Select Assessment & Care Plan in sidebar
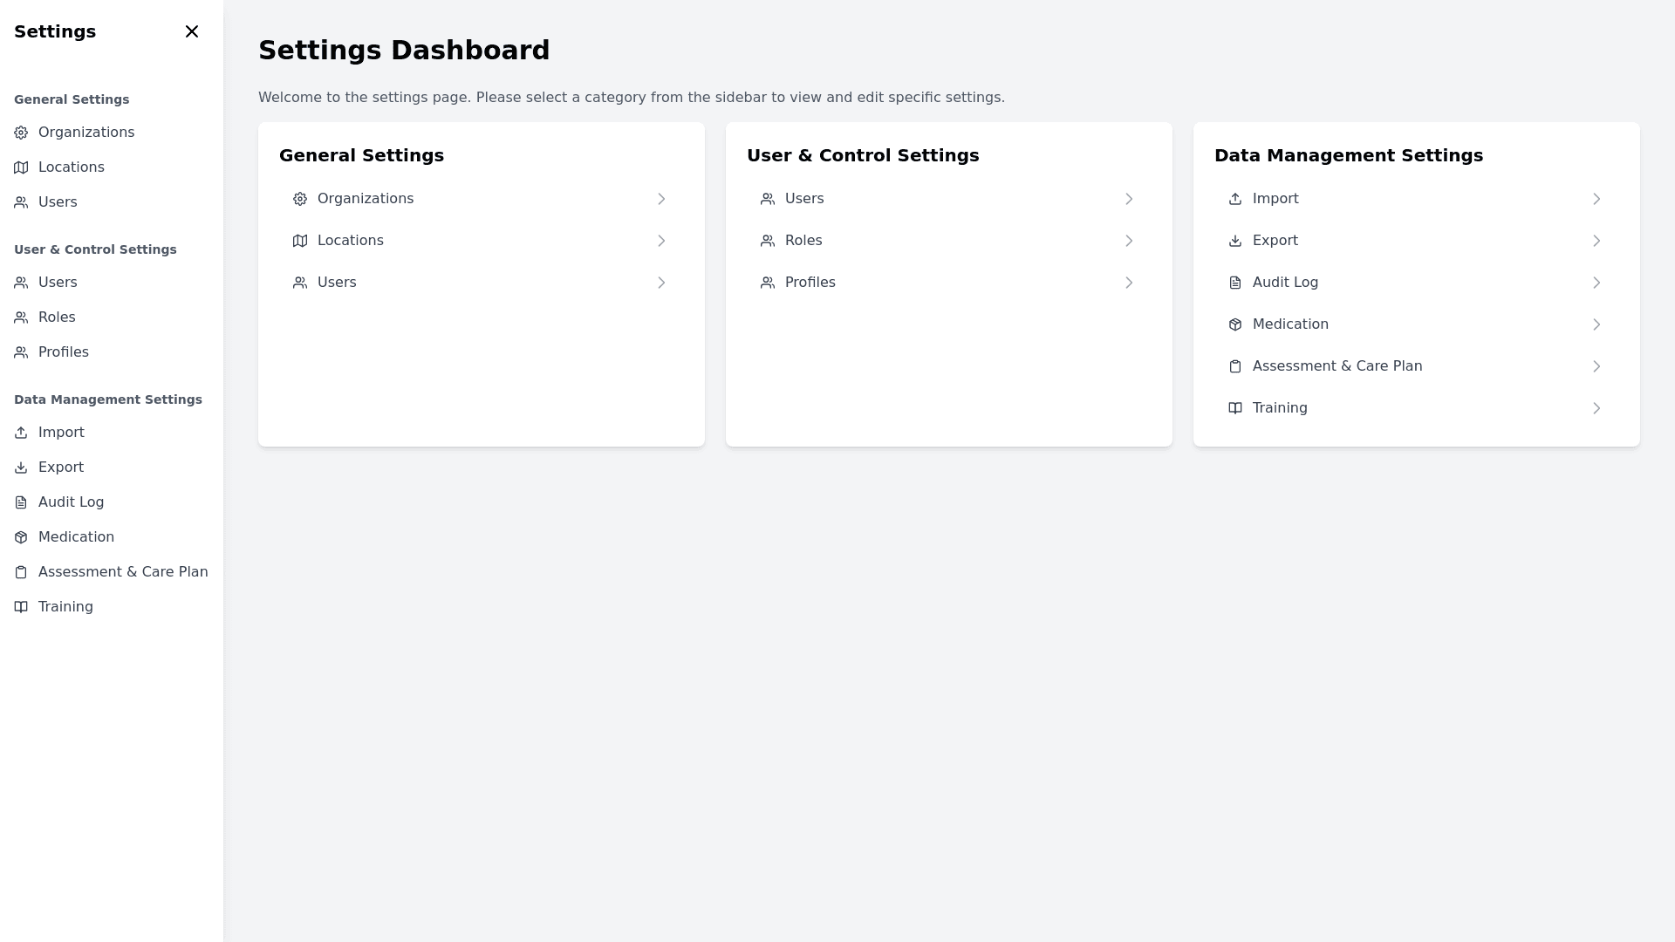The width and height of the screenshot is (1675, 942). (122, 572)
